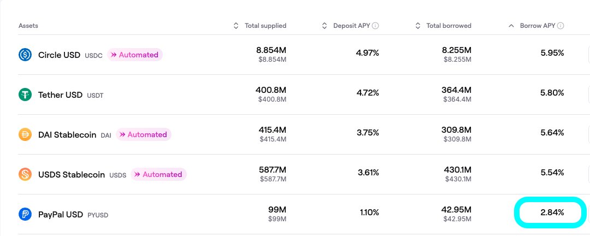Click the USDS Stablecoin coin icon

tap(25, 174)
